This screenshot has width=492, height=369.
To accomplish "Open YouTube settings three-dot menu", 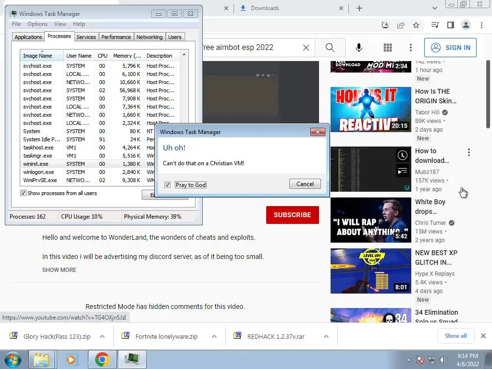I will 410,48.
